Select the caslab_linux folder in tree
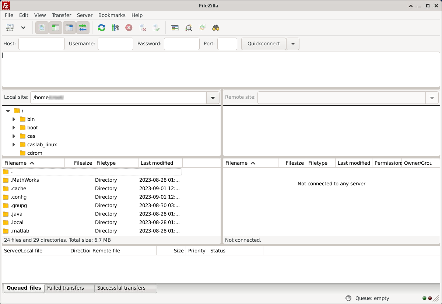 [x=42, y=144]
